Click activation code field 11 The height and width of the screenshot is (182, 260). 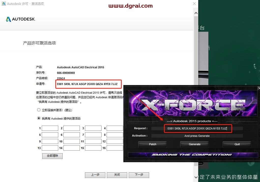(93, 141)
